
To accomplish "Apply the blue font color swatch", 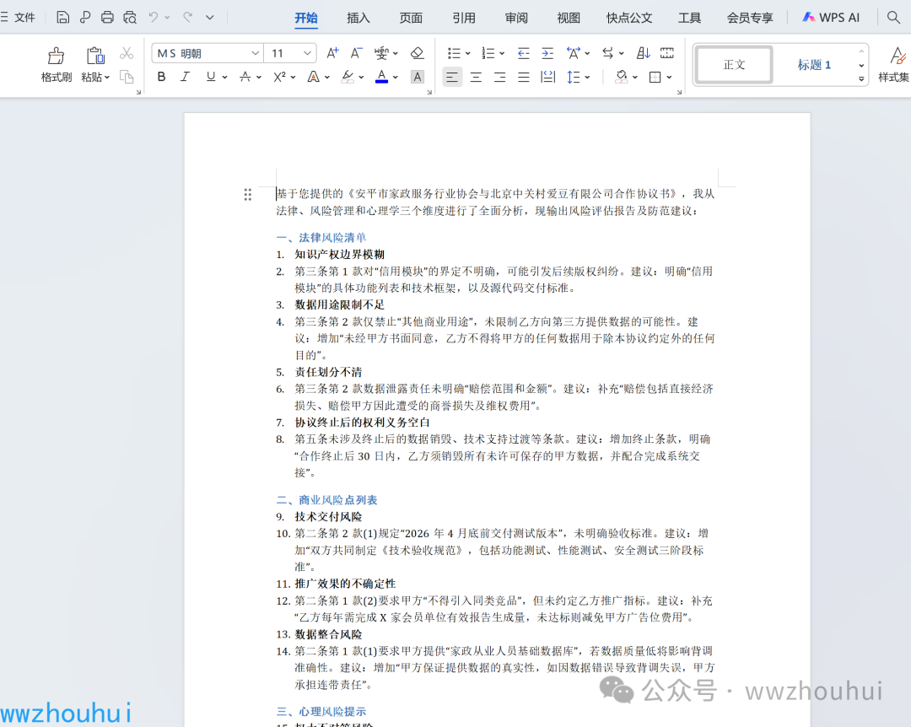I will tap(381, 77).
